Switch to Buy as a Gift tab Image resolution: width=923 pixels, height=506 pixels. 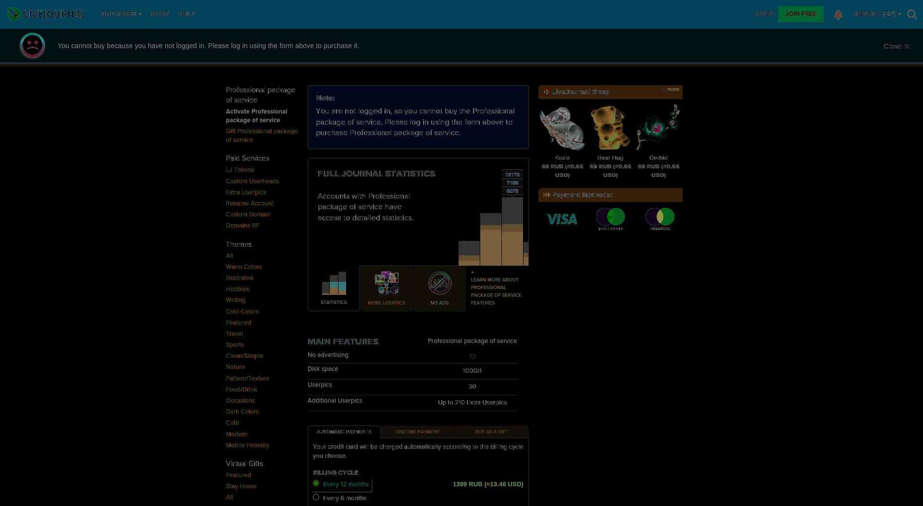[x=491, y=432]
